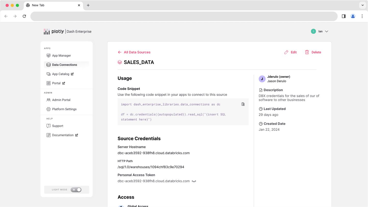Toggle the Light Mode switch
This screenshot has width=368, height=207.
point(76,190)
